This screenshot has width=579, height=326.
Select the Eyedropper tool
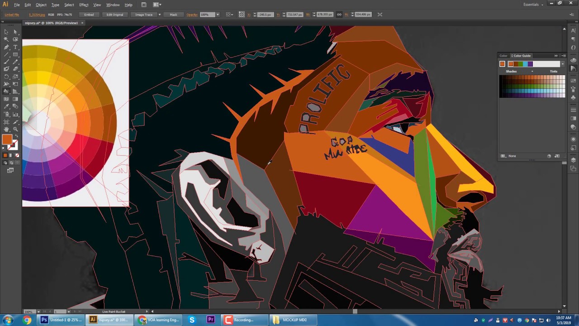[x=6, y=106]
